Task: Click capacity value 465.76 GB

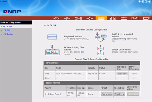Action: click(92, 74)
